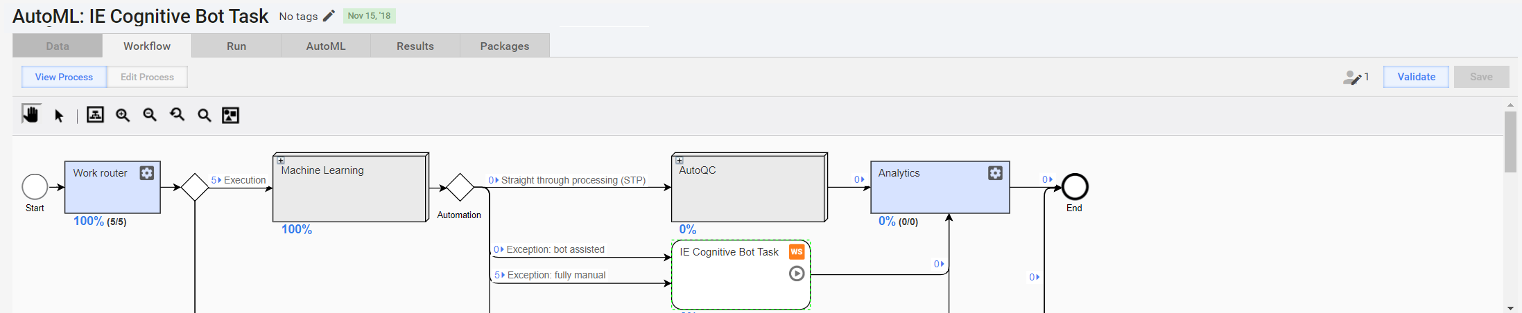The image size is (1522, 313).
Task: Open the AutoML tab
Action: 326,46
